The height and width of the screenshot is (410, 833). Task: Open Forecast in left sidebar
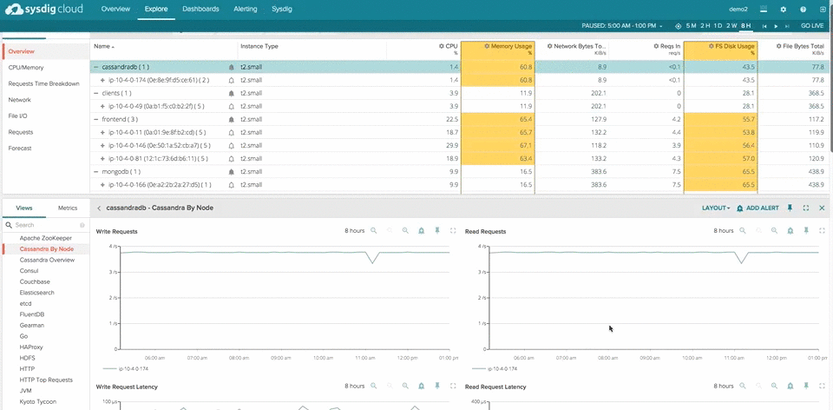20,149
